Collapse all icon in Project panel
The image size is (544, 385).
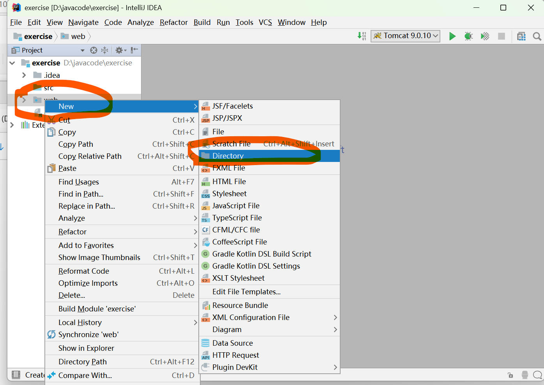coord(104,50)
